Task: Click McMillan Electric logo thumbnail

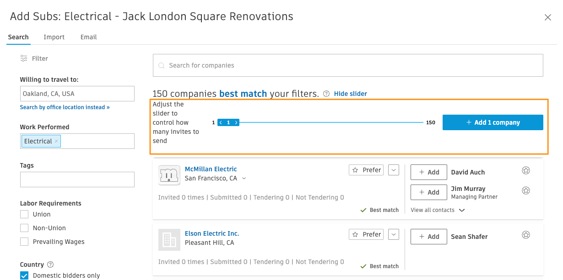Action: tap(169, 175)
